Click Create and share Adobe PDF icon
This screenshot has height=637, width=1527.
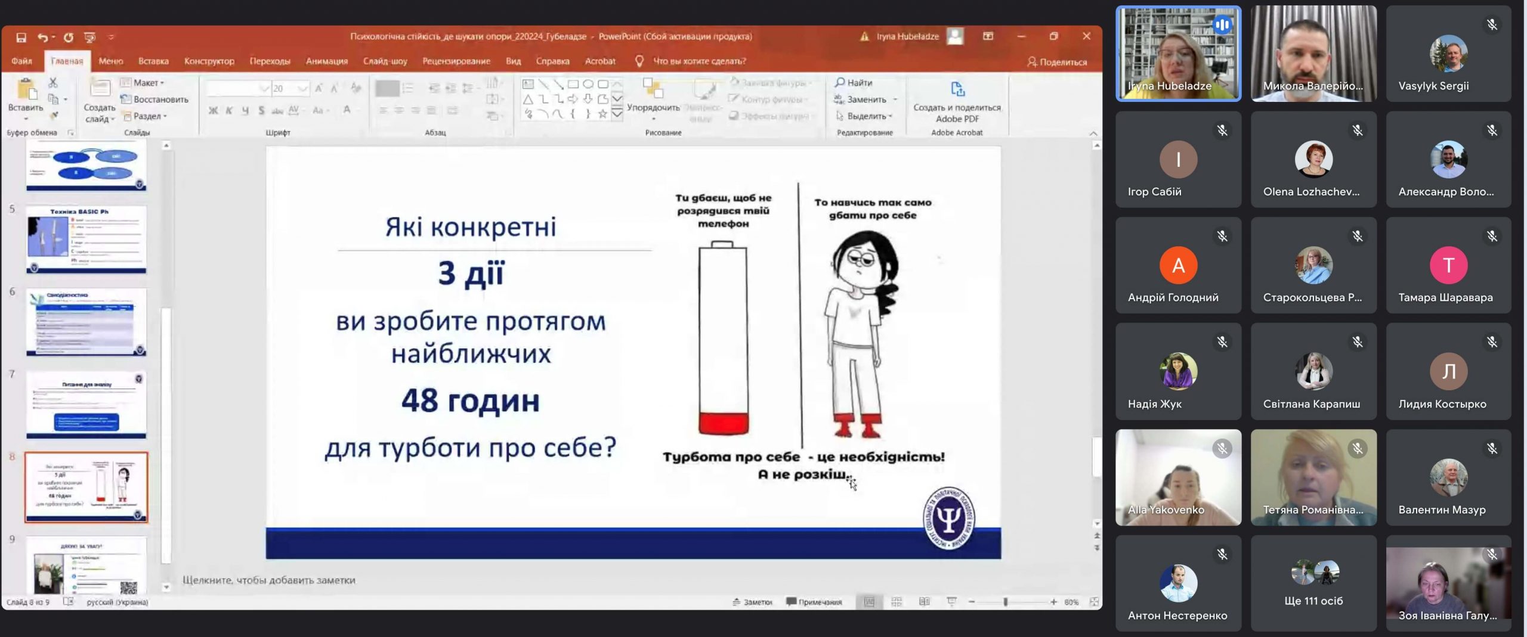(x=957, y=90)
